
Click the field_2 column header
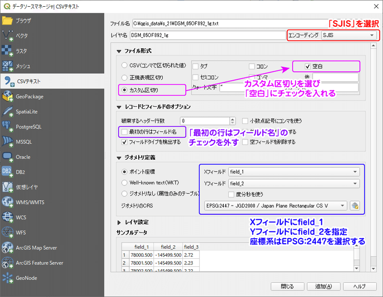168,247
